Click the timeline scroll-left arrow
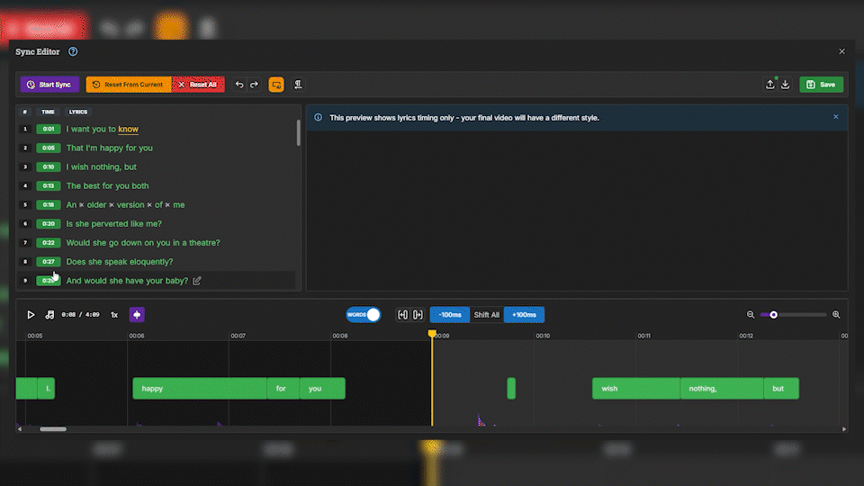Viewport: 864px width, 486px height. tap(20, 428)
